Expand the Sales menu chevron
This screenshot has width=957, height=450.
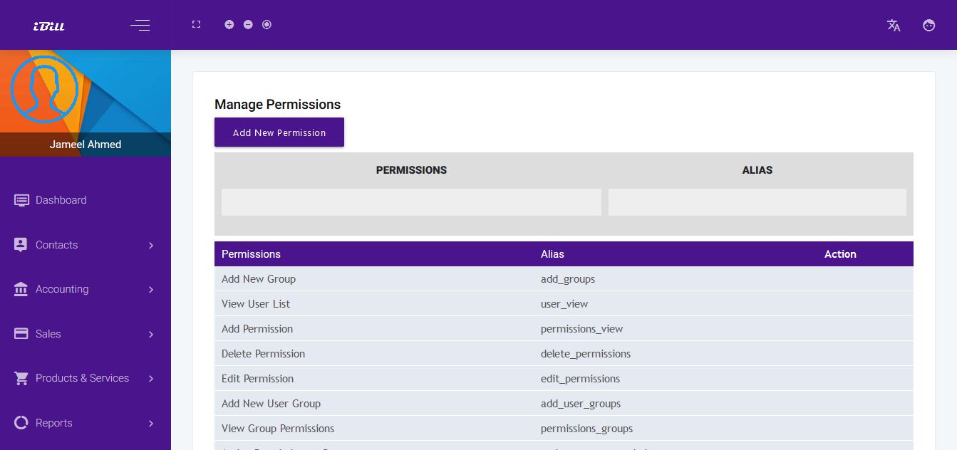pyautogui.click(x=151, y=334)
